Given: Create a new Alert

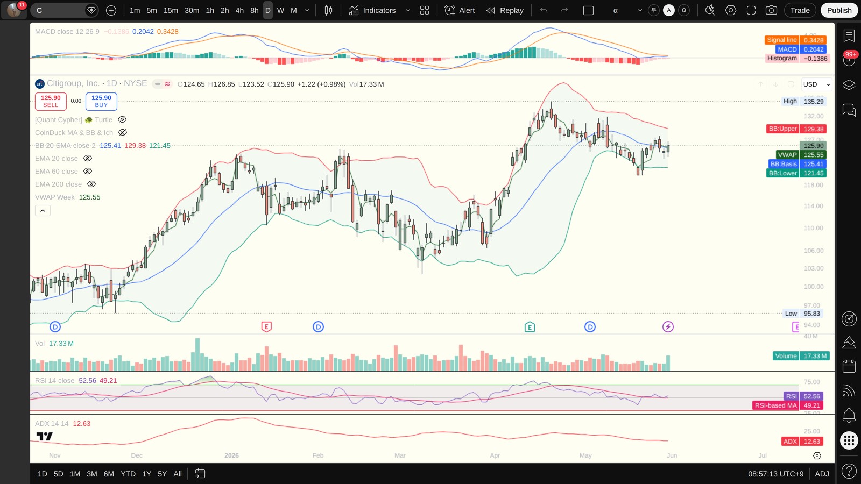Looking at the screenshot, I should [x=460, y=10].
